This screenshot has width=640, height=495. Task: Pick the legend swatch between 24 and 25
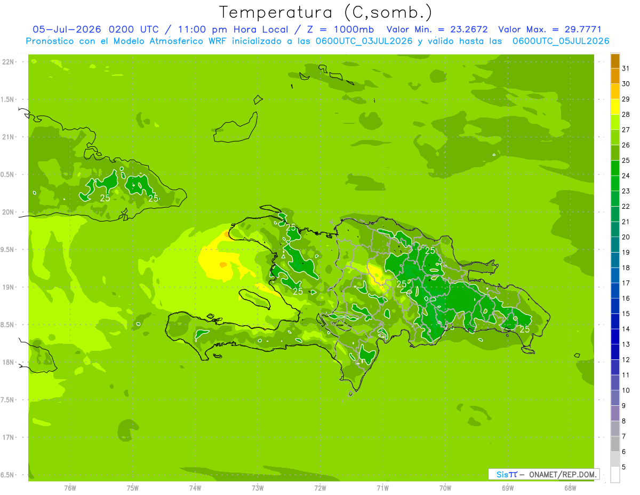615,168
